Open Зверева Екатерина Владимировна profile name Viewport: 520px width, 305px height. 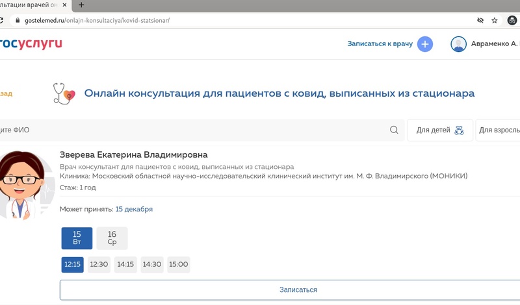point(134,154)
